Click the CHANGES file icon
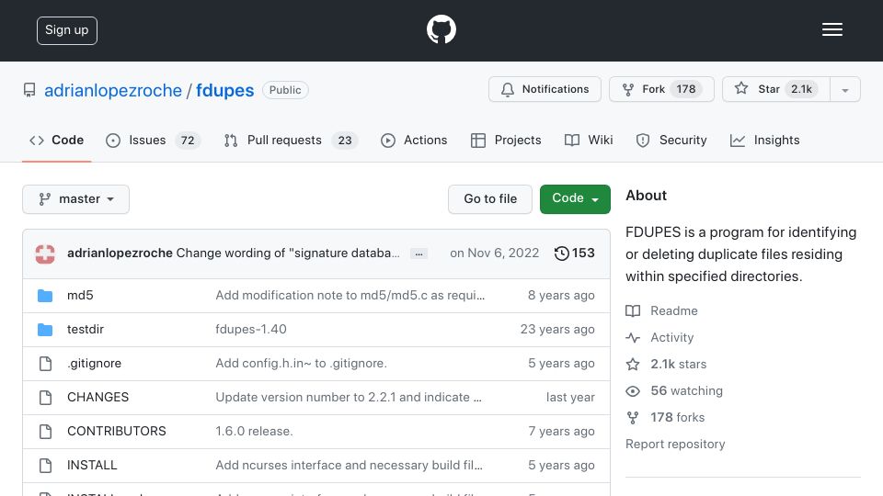This screenshot has width=883, height=496. coord(45,397)
